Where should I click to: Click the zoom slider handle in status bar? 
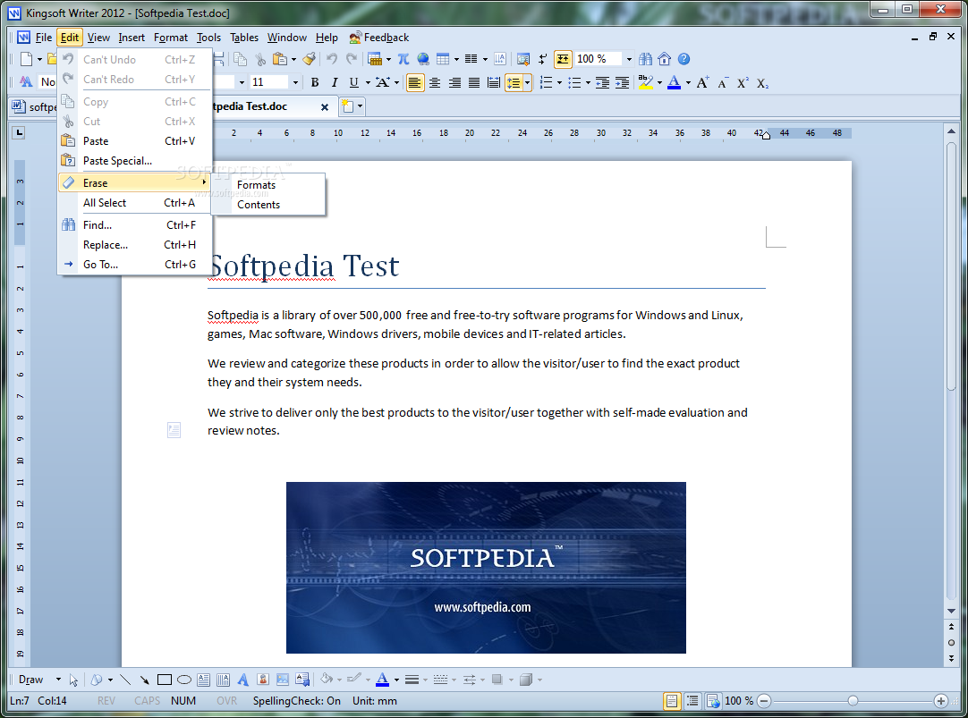pos(853,701)
